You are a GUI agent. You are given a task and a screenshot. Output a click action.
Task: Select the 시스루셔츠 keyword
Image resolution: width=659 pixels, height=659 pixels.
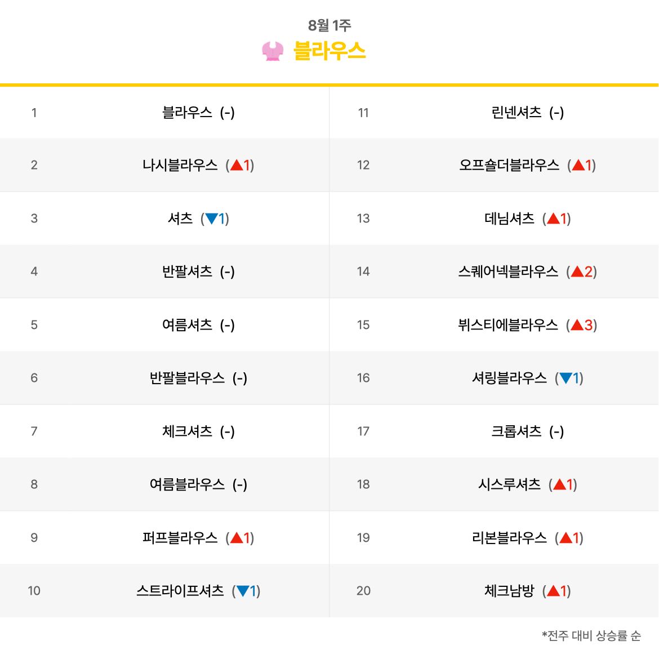pyautogui.click(x=509, y=484)
